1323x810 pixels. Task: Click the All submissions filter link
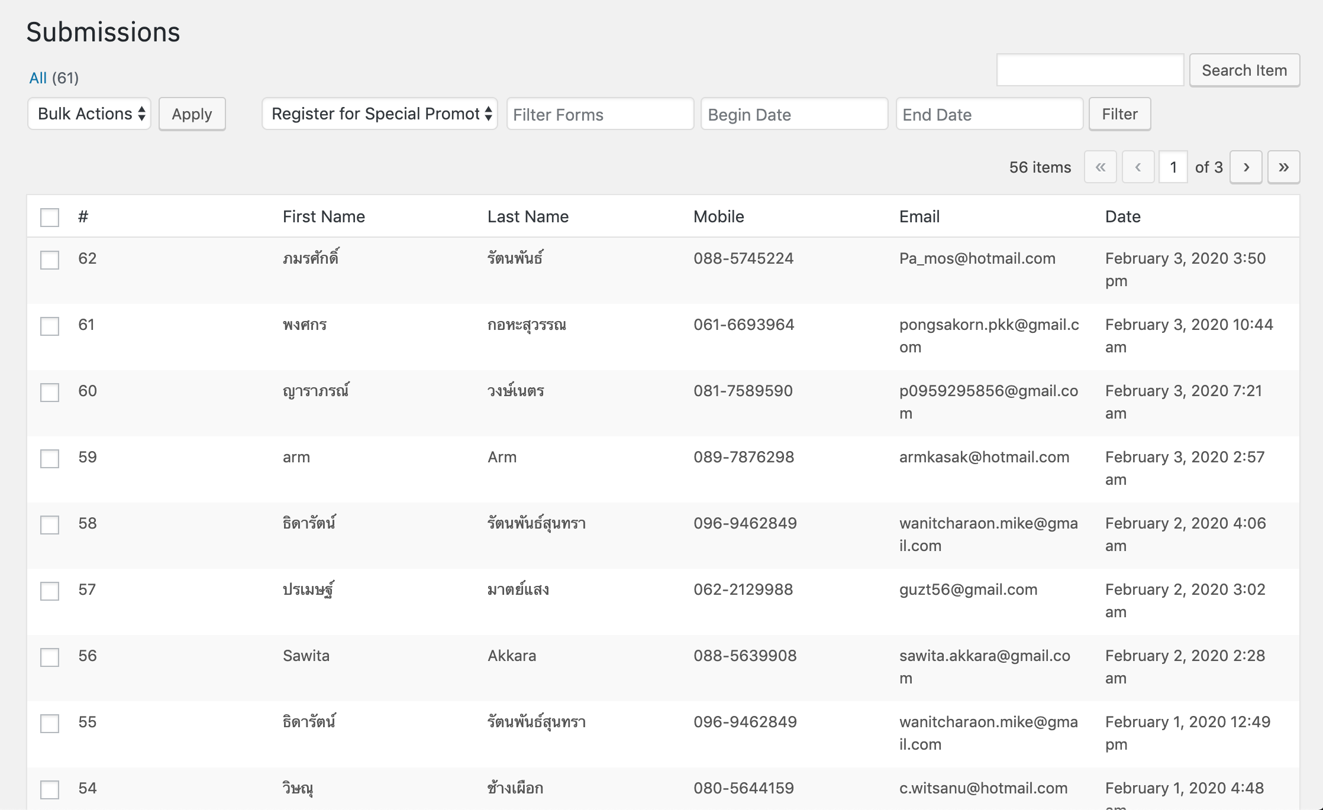pos(38,78)
